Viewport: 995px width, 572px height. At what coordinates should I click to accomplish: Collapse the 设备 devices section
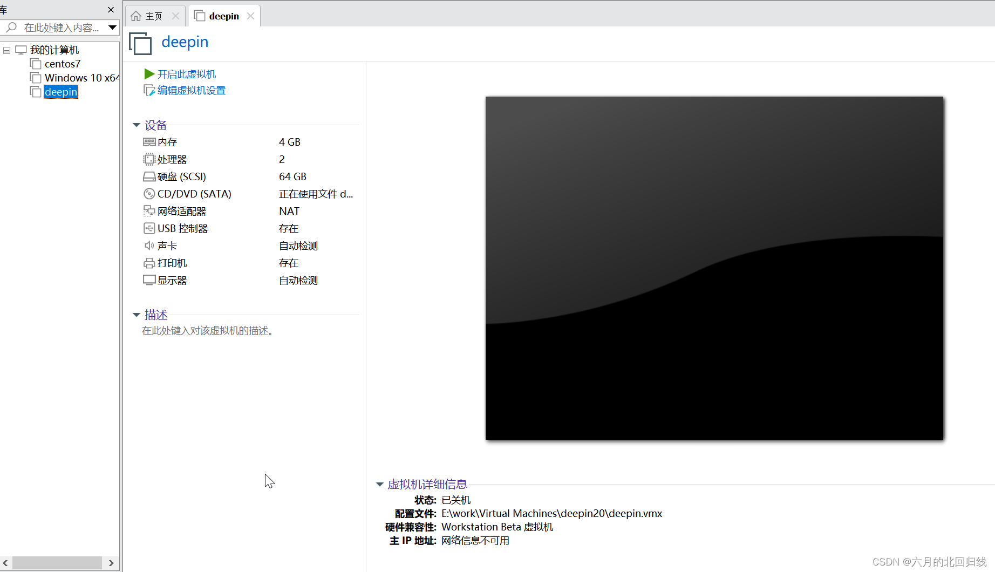pyautogui.click(x=137, y=125)
